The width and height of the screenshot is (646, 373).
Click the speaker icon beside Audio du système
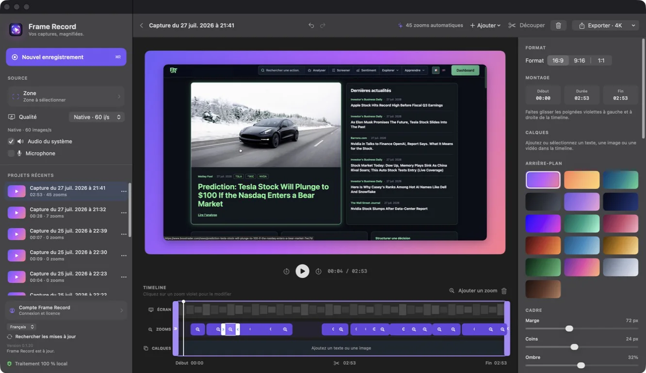pyautogui.click(x=20, y=141)
